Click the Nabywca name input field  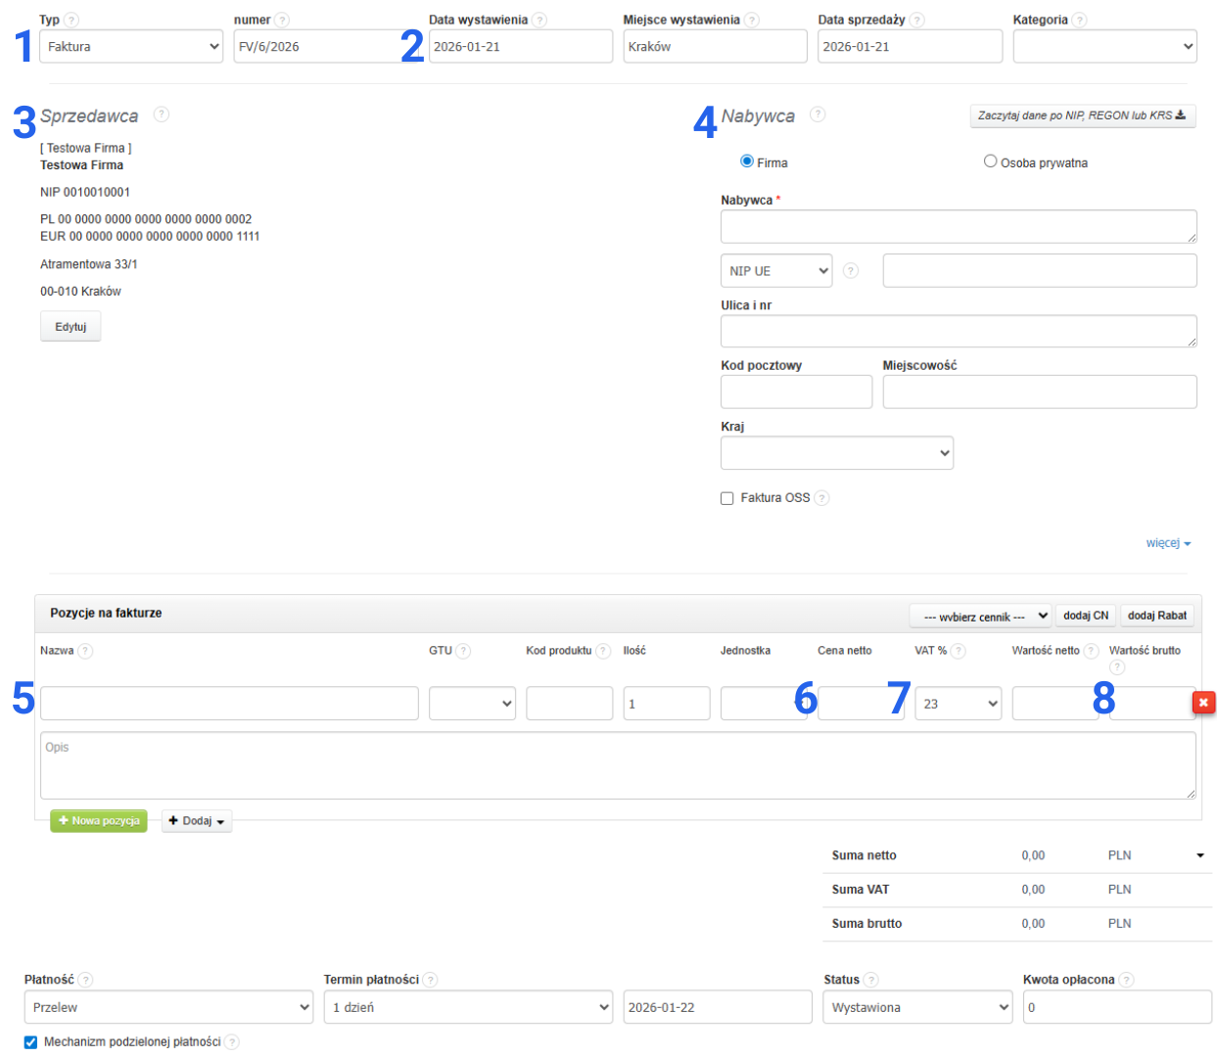pos(958,226)
